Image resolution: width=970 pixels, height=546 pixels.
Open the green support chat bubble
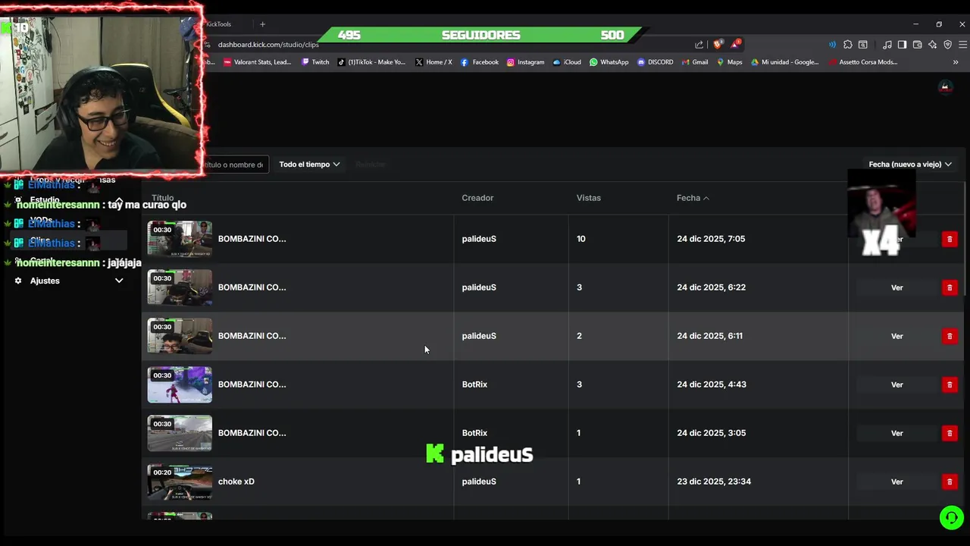click(x=950, y=517)
